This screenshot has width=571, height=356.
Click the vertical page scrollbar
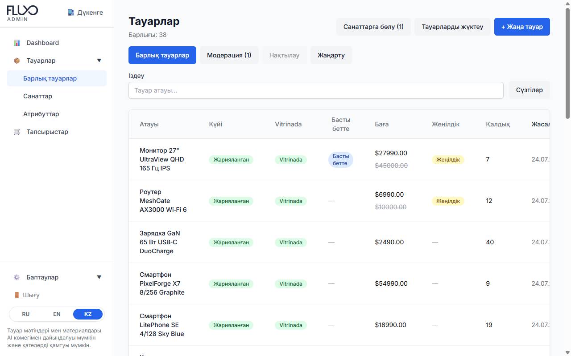567,62
